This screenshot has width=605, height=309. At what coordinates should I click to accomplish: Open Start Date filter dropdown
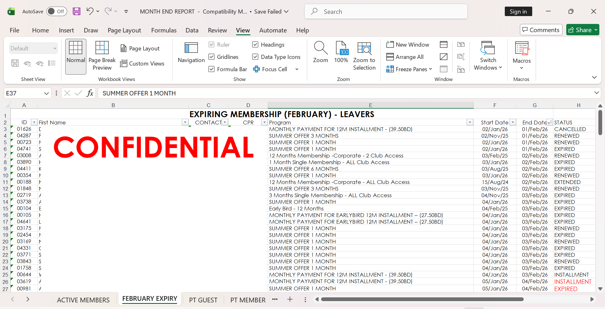point(513,122)
